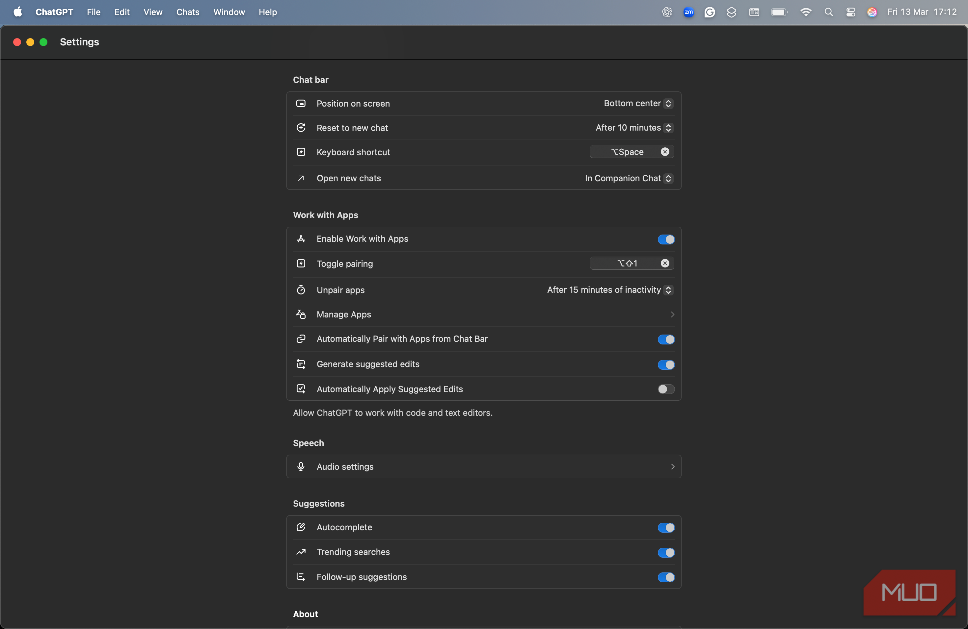Open the After 10 minutes dropdown
This screenshot has height=629, width=968.
[634, 128]
